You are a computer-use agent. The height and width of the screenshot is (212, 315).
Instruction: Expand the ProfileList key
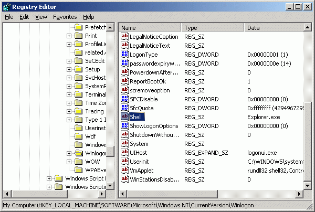[69, 45]
